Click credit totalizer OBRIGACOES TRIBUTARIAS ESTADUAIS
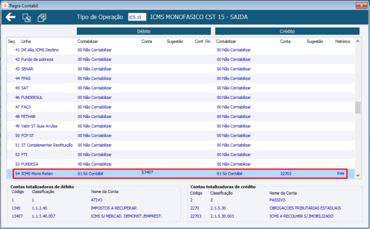370x229 pixels. 305,208
